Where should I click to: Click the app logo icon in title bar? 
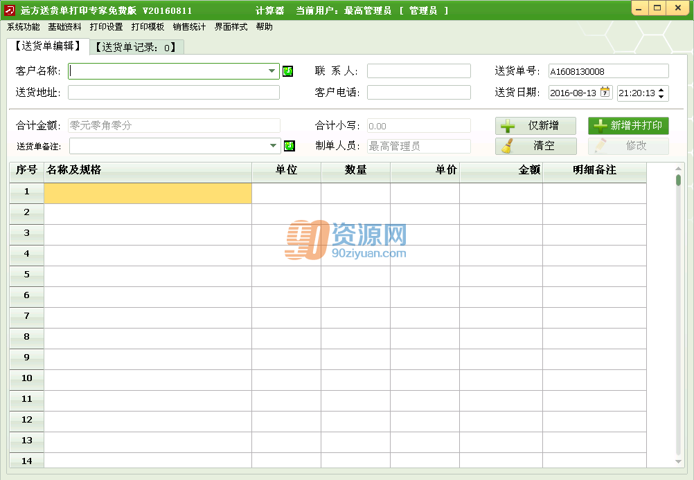pyautogui.click(x=9, y=10)
